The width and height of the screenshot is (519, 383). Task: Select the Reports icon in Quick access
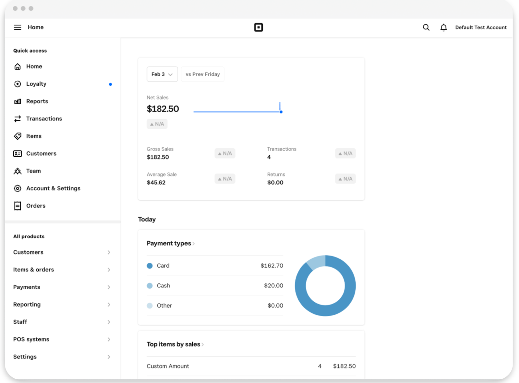coord(18,101)
